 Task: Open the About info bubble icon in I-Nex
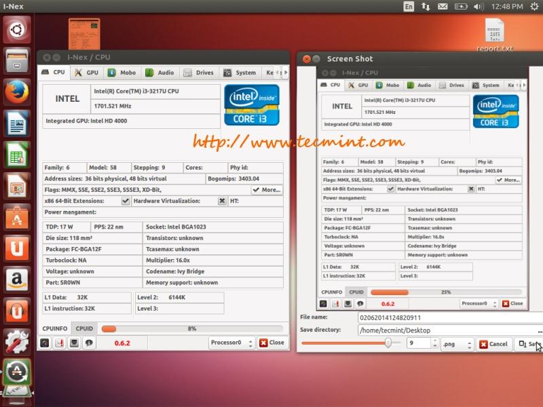click(89, 343)
